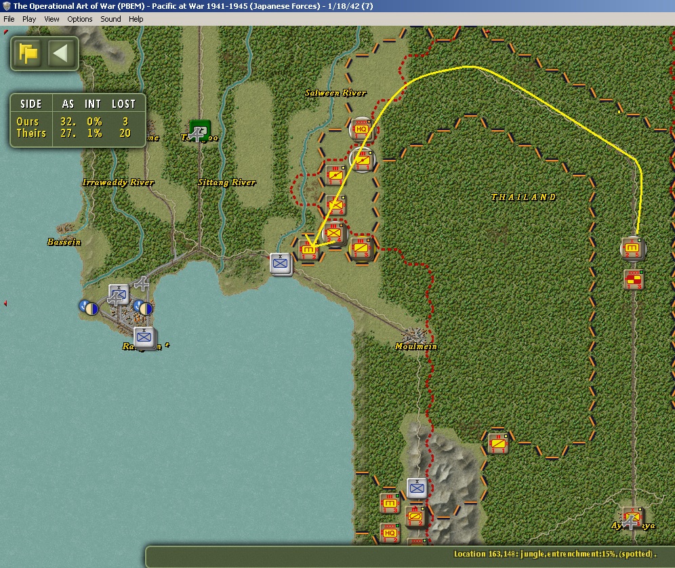Select the 2-5 armor unit in Thailand
Viewport: 675px width, 568px height.
tap(633, 249)
